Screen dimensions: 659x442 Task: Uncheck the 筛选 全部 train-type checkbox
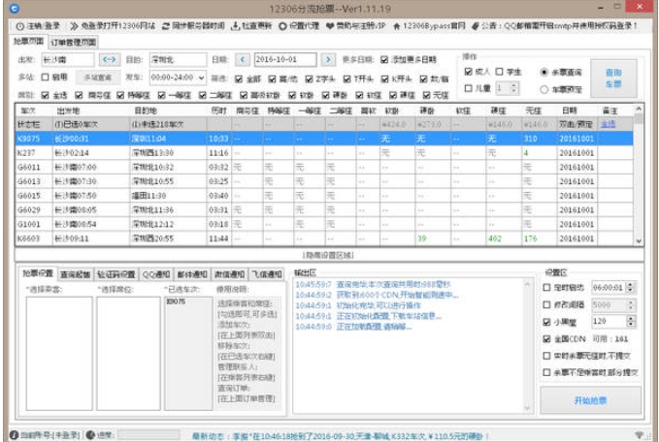(x=239, y=79)
